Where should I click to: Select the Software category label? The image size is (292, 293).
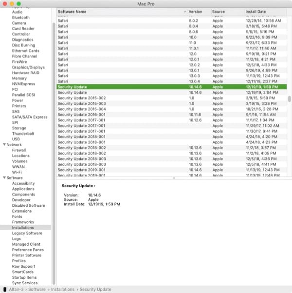[x=15, y=178]
